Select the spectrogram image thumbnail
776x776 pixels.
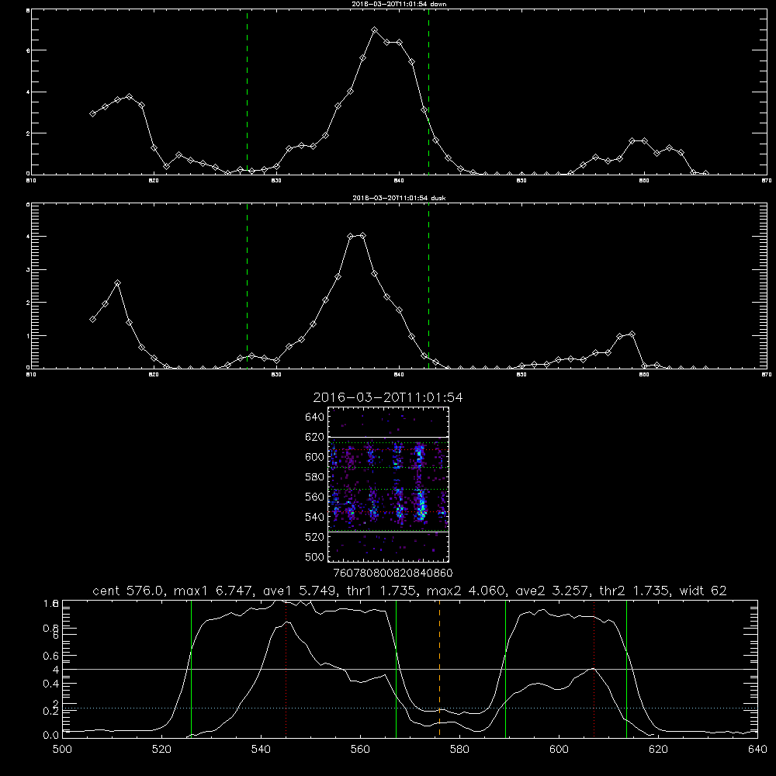[x=389, y=484]
